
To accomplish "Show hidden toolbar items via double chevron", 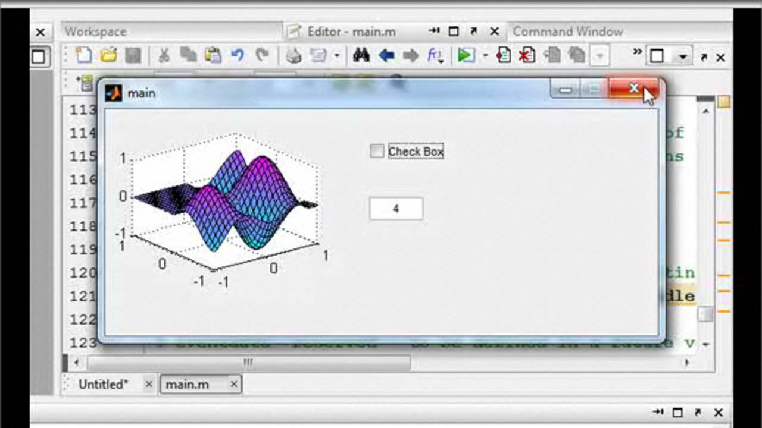I will (637, 52).
